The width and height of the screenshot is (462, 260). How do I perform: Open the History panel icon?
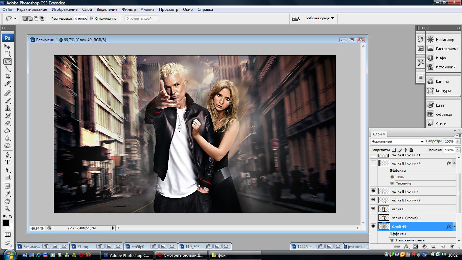coord(420,39)
